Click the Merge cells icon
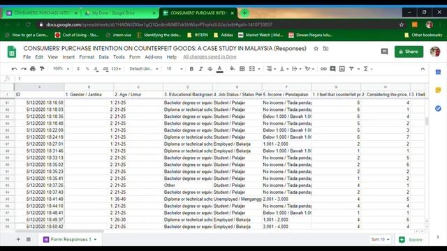 252,69
